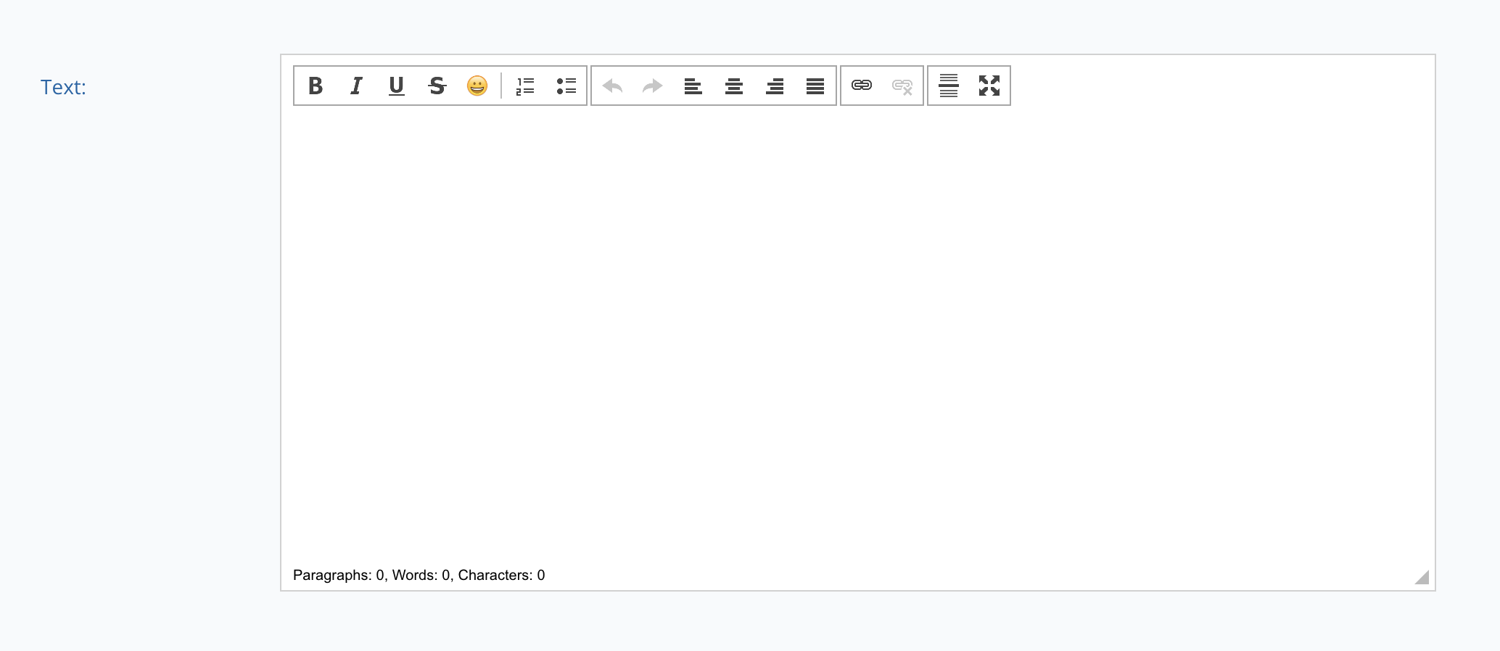Insert a numbered list

[x=525, y=86]
